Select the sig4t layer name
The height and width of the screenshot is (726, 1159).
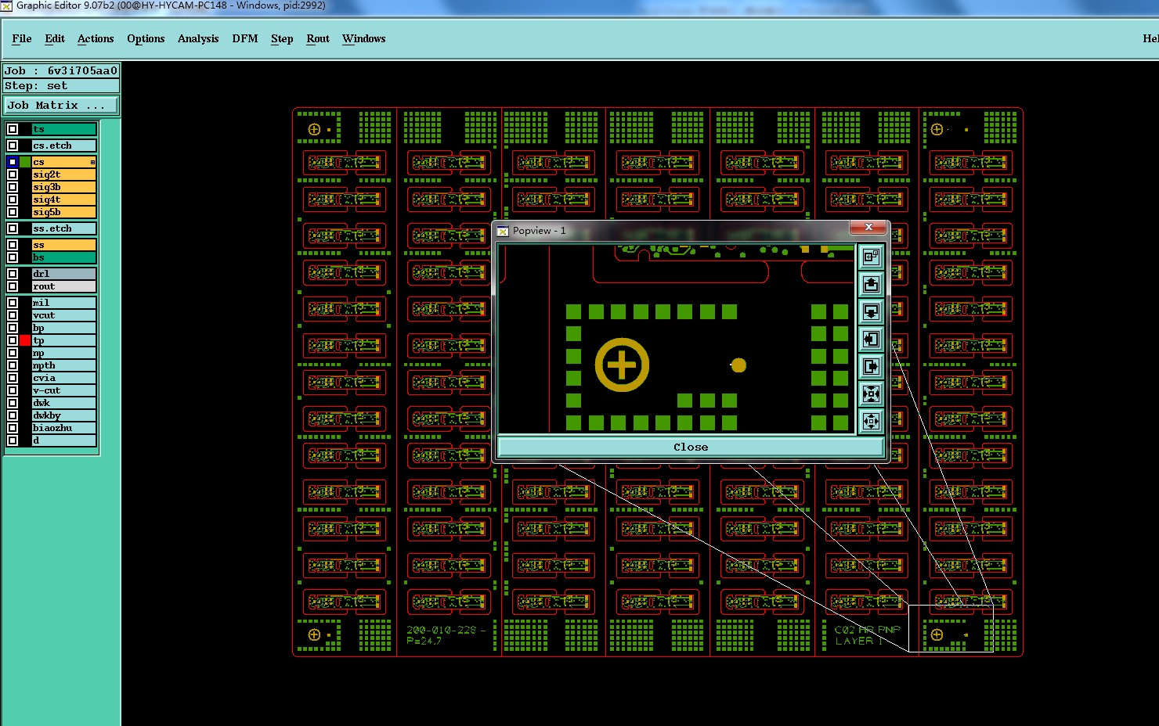[64, 199]
